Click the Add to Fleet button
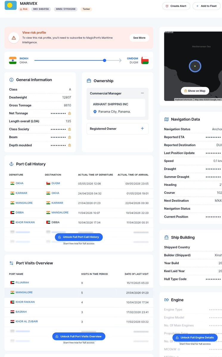This screenshot has height=357, width=222. [x=207, y=6]
